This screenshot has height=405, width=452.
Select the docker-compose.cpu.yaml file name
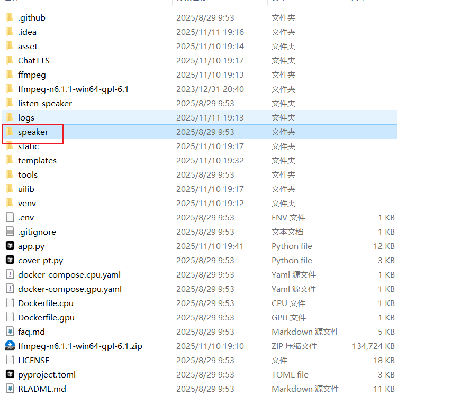pos(69,275)
